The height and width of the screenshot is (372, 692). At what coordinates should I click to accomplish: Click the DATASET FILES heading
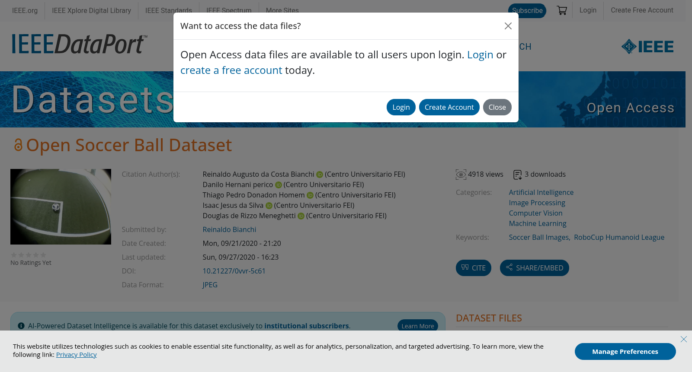coord(489,318)
